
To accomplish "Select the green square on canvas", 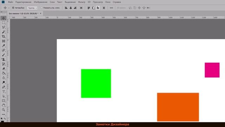I will click(96, 84).
